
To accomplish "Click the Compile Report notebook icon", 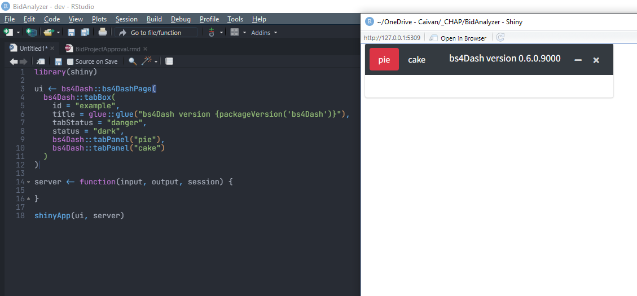I will coord(169,61).
